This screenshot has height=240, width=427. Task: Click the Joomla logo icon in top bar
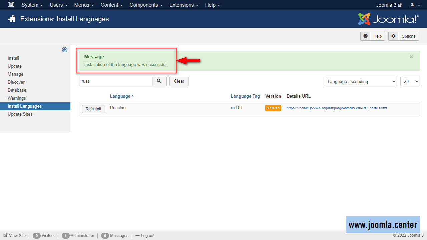click(11, 5)
